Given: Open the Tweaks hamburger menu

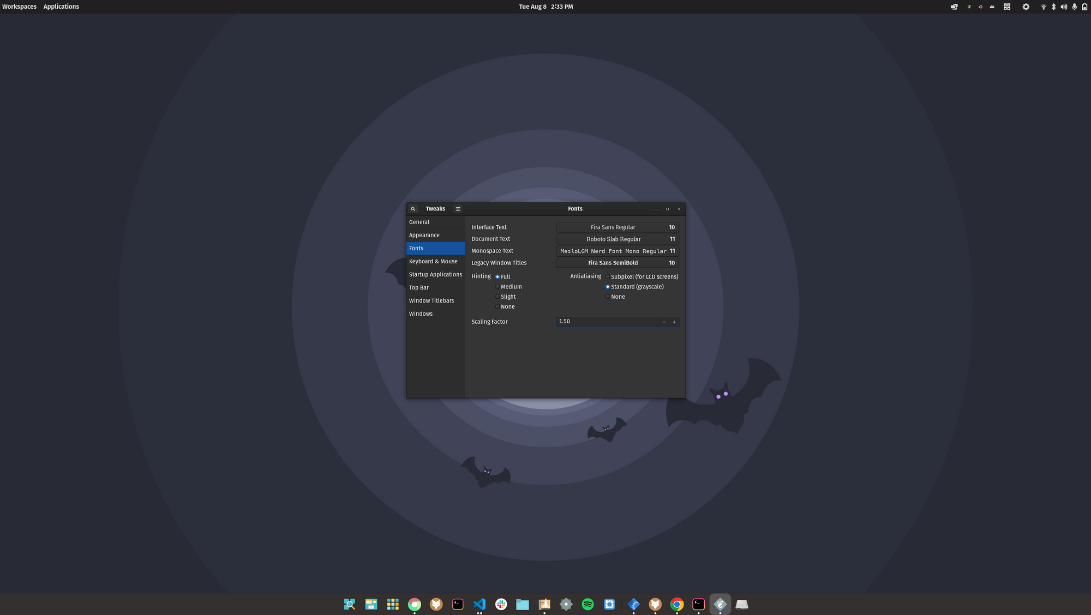Looking at the screenshot, I should click(x=458, y=209).
